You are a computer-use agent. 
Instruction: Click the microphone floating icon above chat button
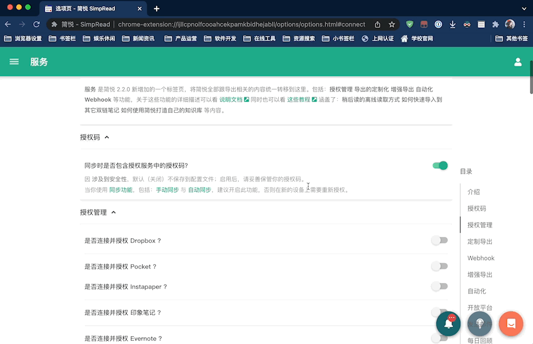pos(480,323)
